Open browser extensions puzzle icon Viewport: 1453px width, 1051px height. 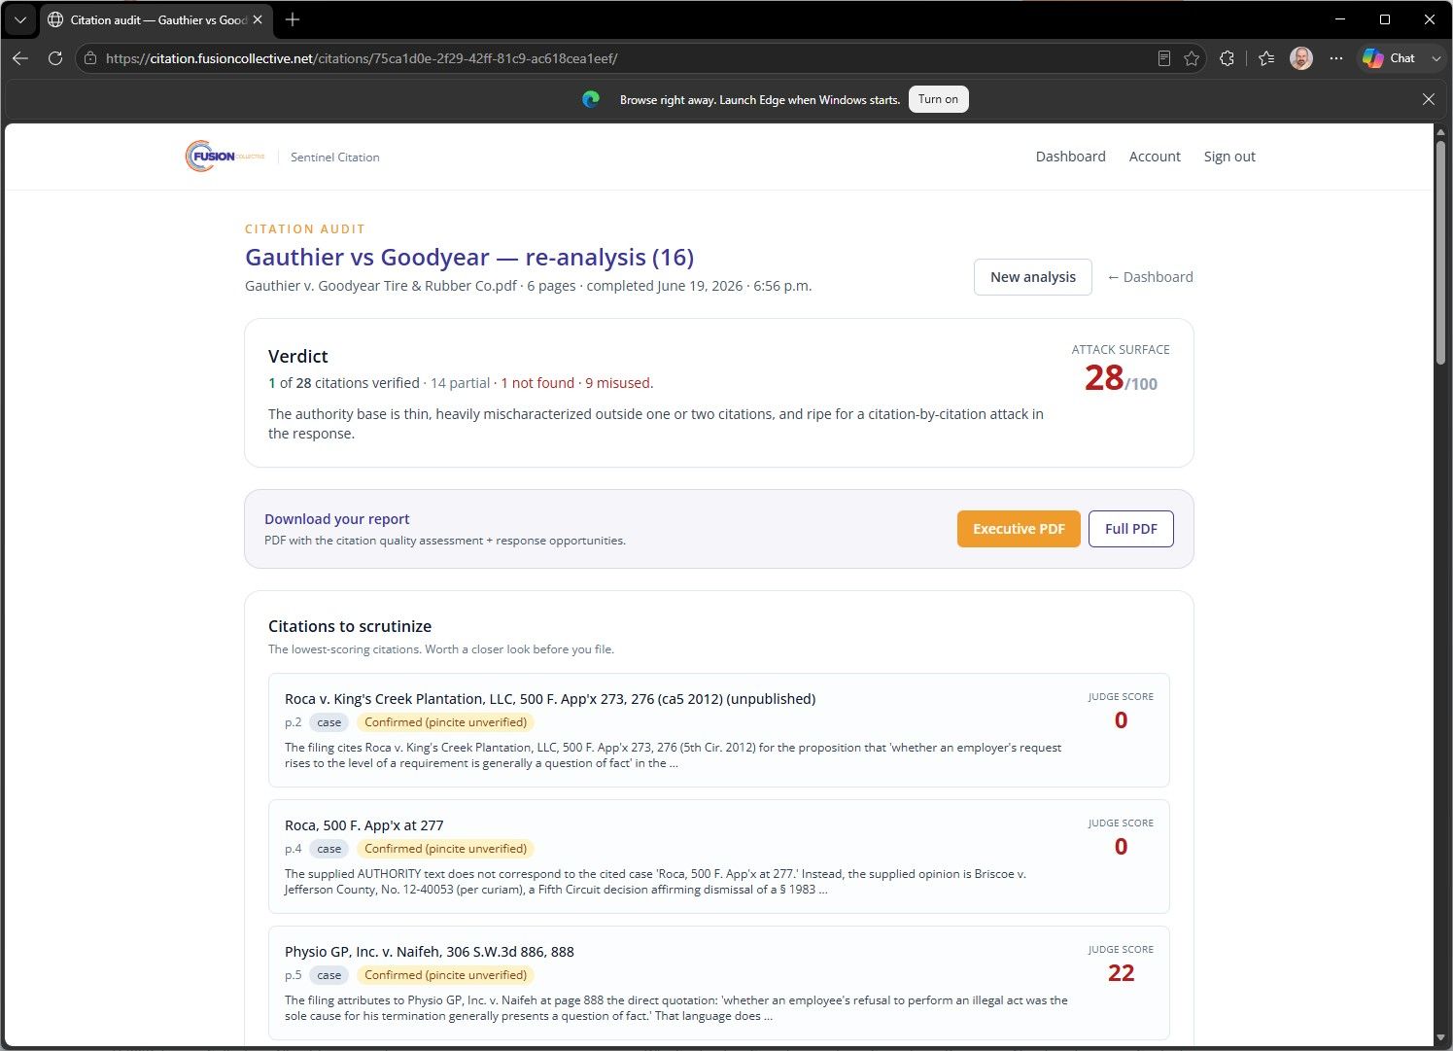pos(1227,58)
